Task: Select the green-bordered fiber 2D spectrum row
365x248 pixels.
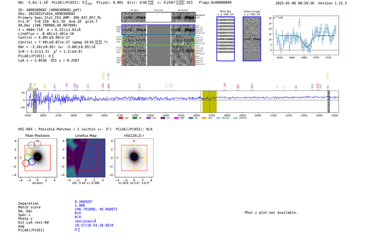Action: coord(159,40)
